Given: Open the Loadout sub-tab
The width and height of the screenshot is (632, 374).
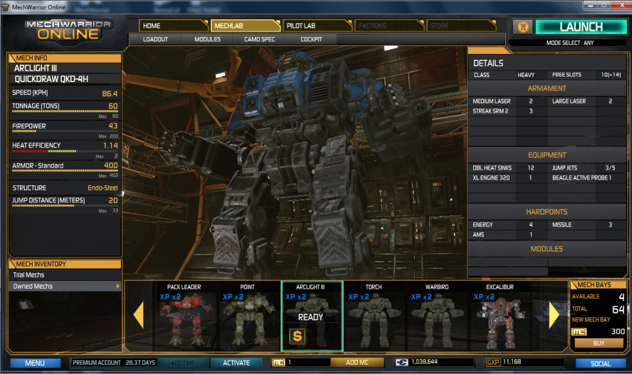Looking at the screenshot, I should click(x=156, y=39).
